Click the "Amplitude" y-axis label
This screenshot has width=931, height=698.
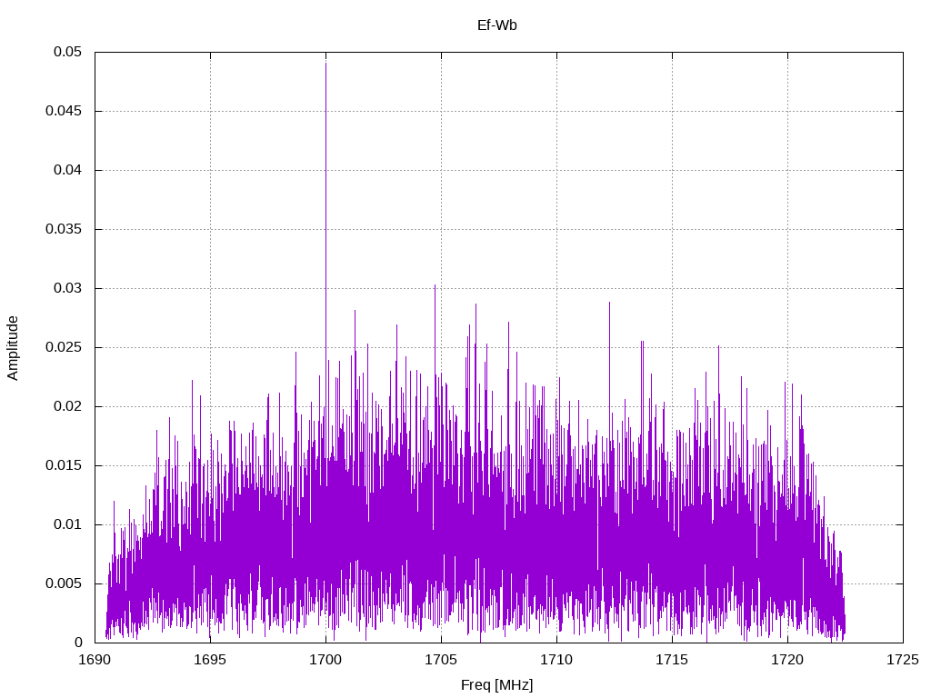tap(13, 348)
